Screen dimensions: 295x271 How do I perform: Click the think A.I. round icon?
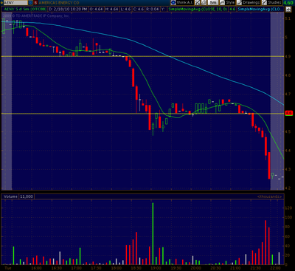[x=173, y=3]
